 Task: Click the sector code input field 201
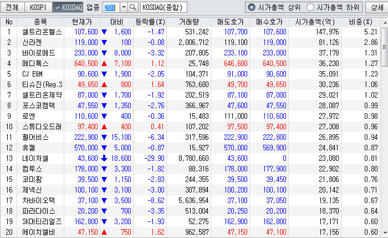pyautogui.click(x=110, y=8)
